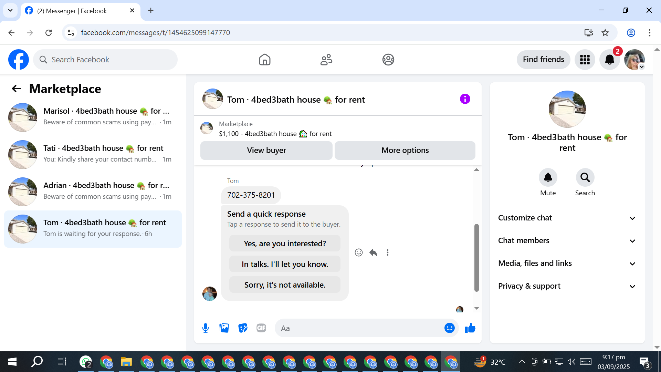
Task: Open the account profile picture menu
Action: click(634, 60)
